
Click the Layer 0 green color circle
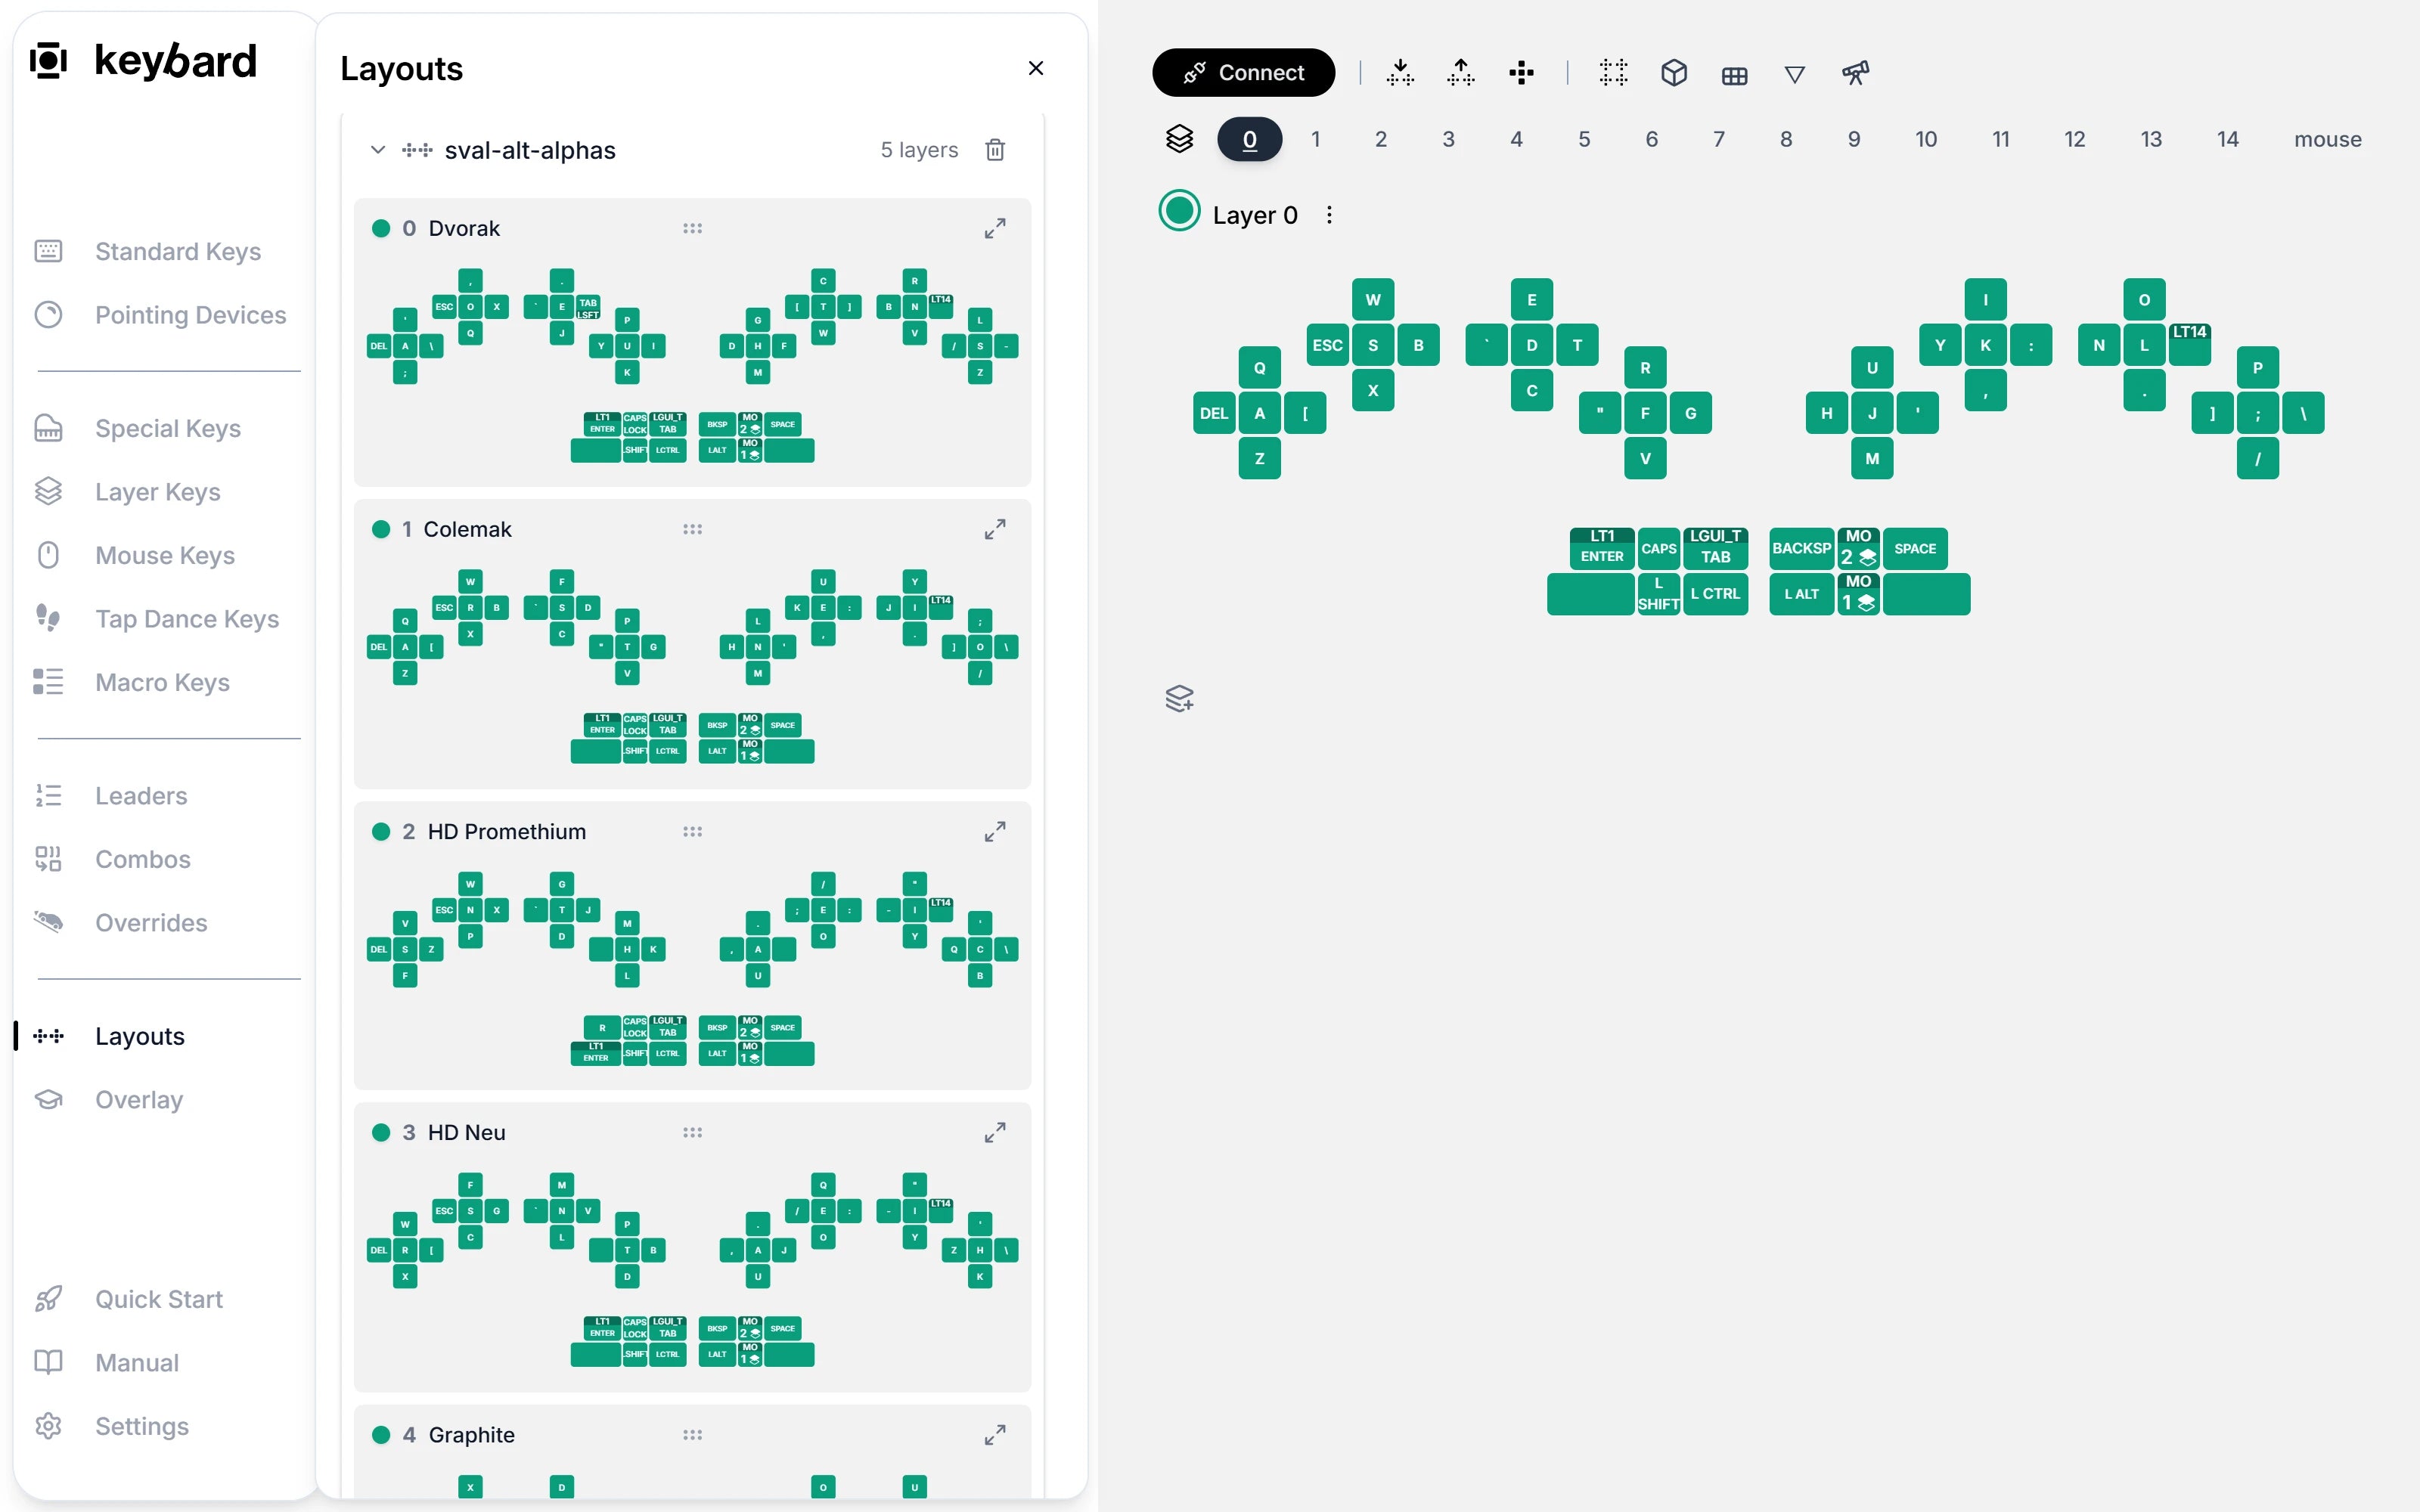pyautogui.click(x=1179, y=211)
